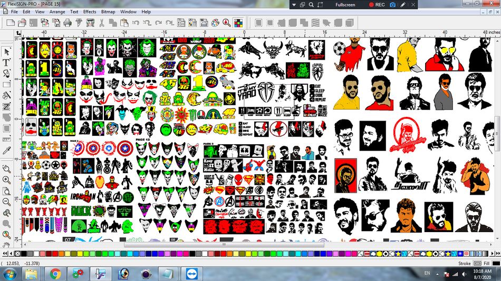This screenshot has height=281, width=501.
Task: Click the black Fill color box
Action: coord(496,264)
